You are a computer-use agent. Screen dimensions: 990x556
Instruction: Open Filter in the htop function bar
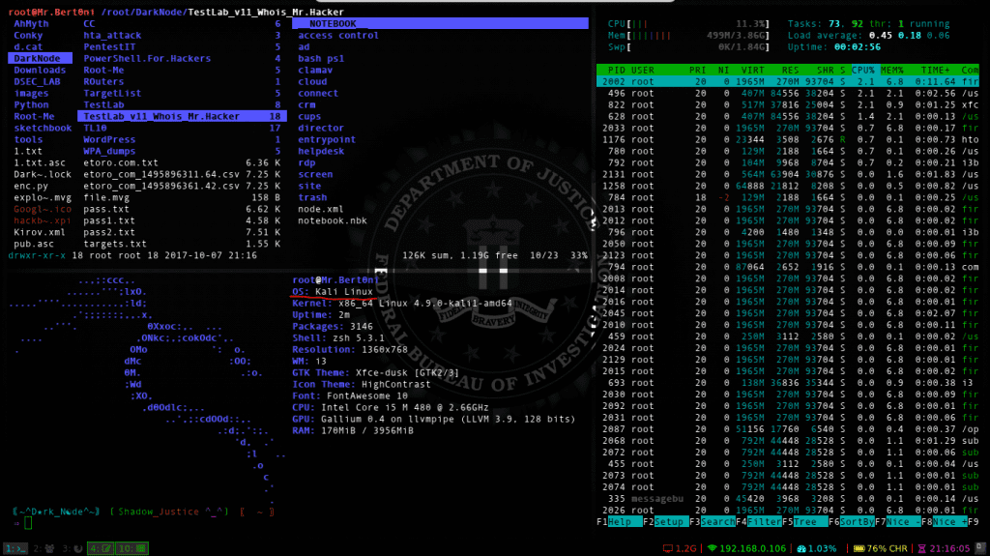[x=762, y=522]
